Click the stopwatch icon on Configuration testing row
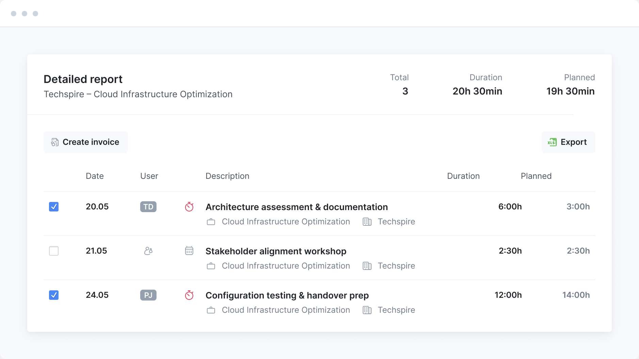This screenshot has width=639, height=359. [x=189, y=295]
